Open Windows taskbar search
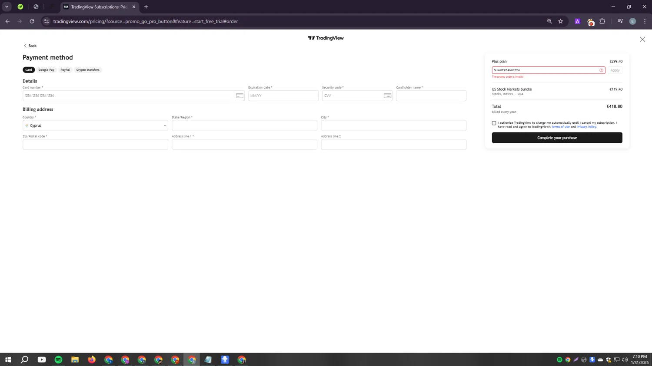Viewport: 652px width, 366px height. 25,359
